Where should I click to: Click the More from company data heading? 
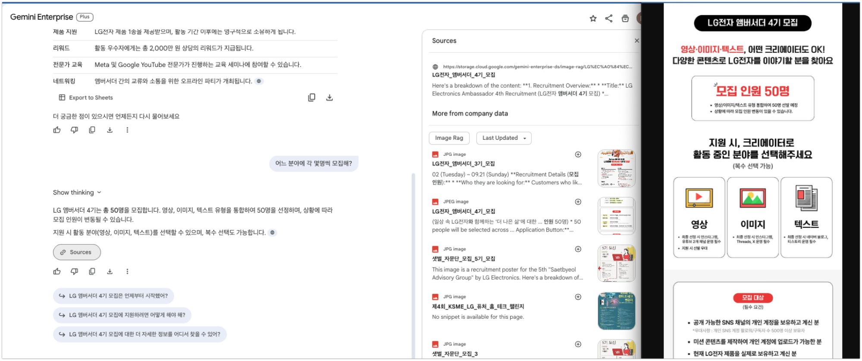pyautogui.click(x=470, y=113)
